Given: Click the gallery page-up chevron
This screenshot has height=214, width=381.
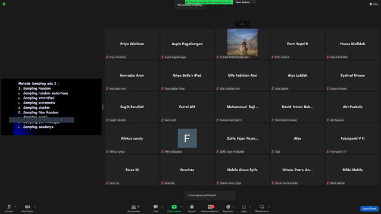Looking at the screenshot, I should (242, 24).
